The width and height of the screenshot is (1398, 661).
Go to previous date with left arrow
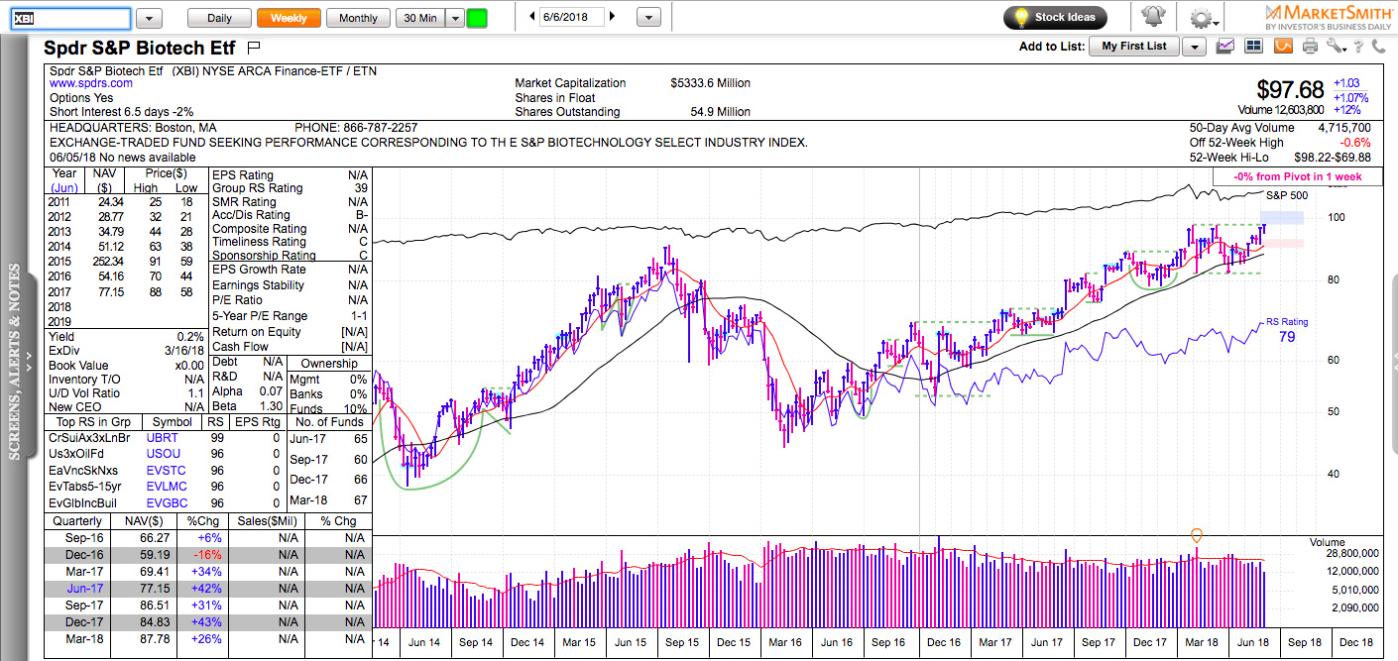pos(532,17)
